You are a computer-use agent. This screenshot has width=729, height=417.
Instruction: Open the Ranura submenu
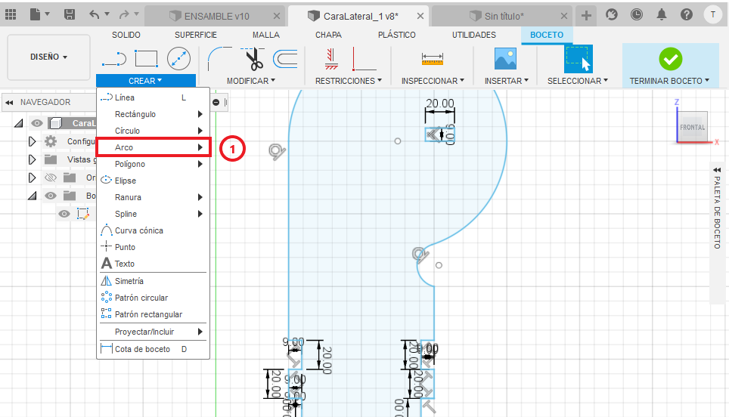pyautogui.click(x=153, y=197)
